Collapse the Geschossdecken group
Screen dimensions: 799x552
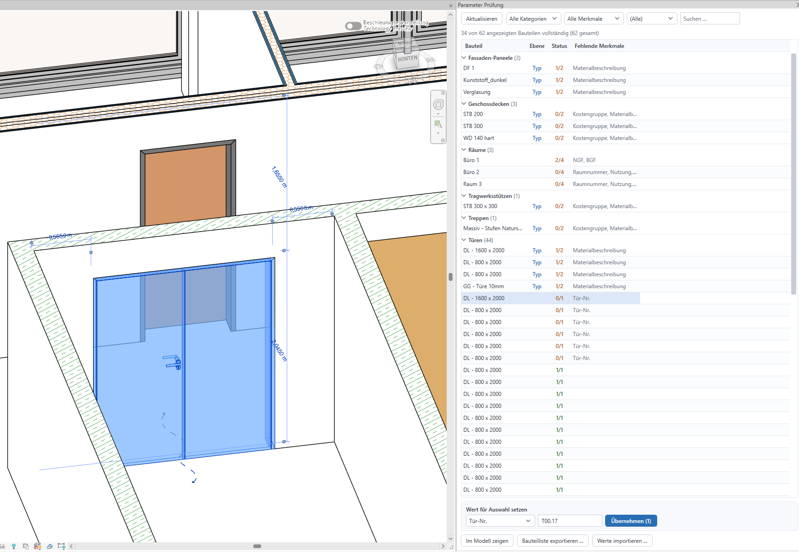tap(464, 104)
